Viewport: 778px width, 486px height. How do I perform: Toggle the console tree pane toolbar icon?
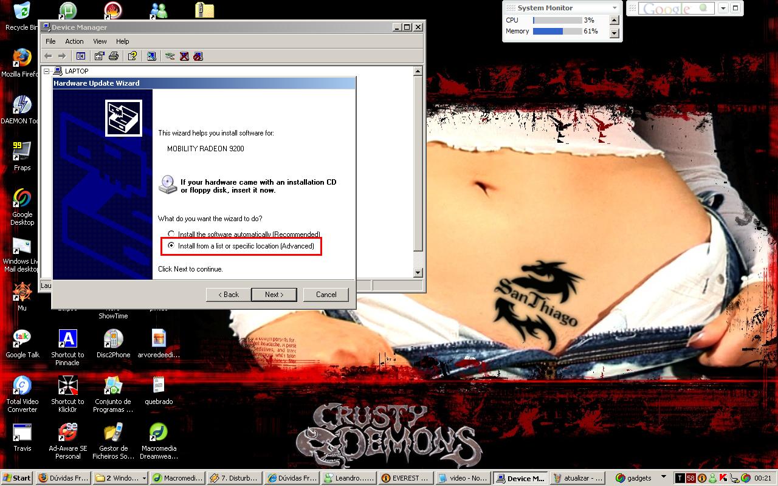point(80,56)
